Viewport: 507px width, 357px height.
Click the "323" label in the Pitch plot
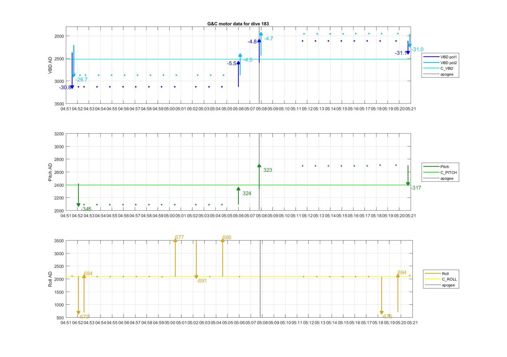(x=268, y=170)
